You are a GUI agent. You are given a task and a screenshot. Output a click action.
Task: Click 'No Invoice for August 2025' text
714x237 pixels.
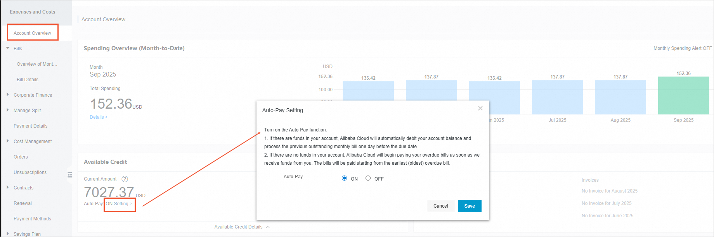click(x=610, y=191)
